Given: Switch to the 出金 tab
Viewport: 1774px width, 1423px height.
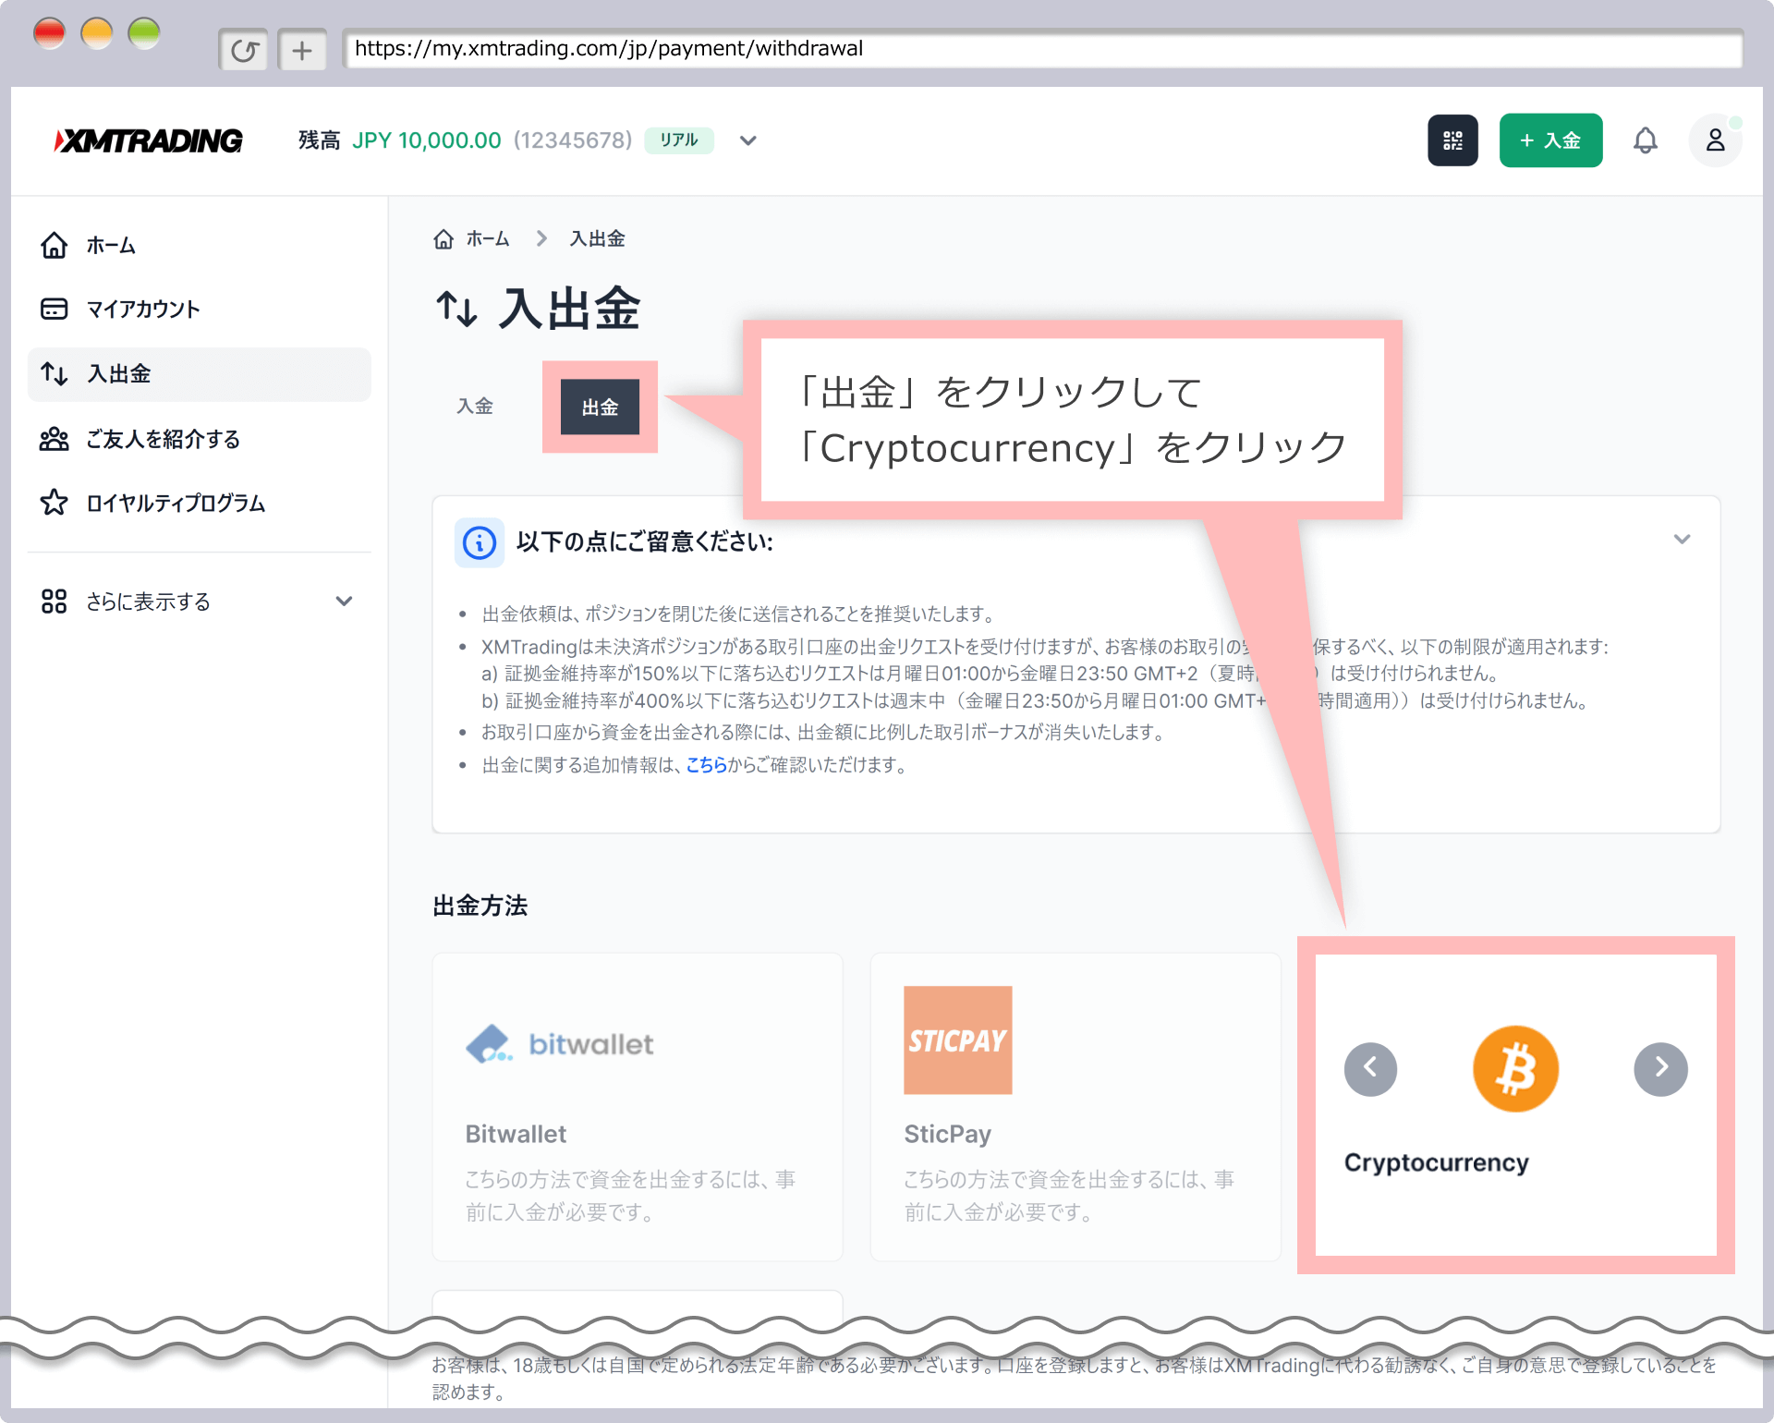Looking at the screenshot, I should pos(600,407).
